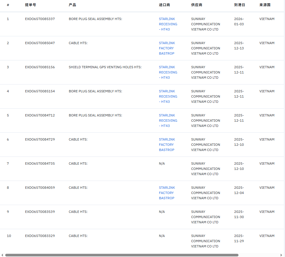
Task: Open STARLINK RECEIVING - HT43 link in row 5
Action: point(168,121)
